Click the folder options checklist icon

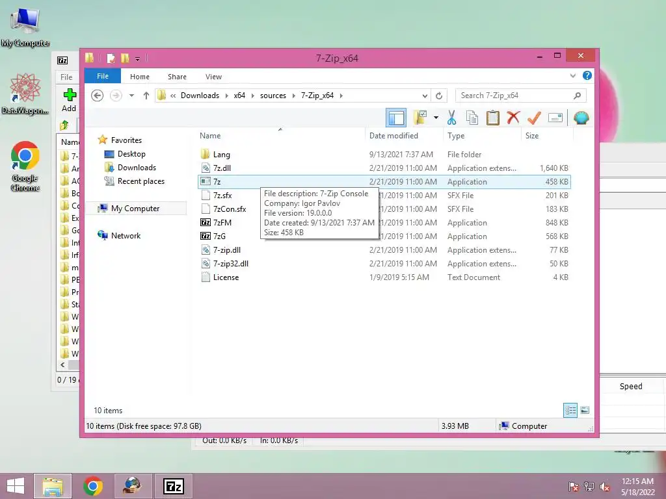click(x=420, y=118)
